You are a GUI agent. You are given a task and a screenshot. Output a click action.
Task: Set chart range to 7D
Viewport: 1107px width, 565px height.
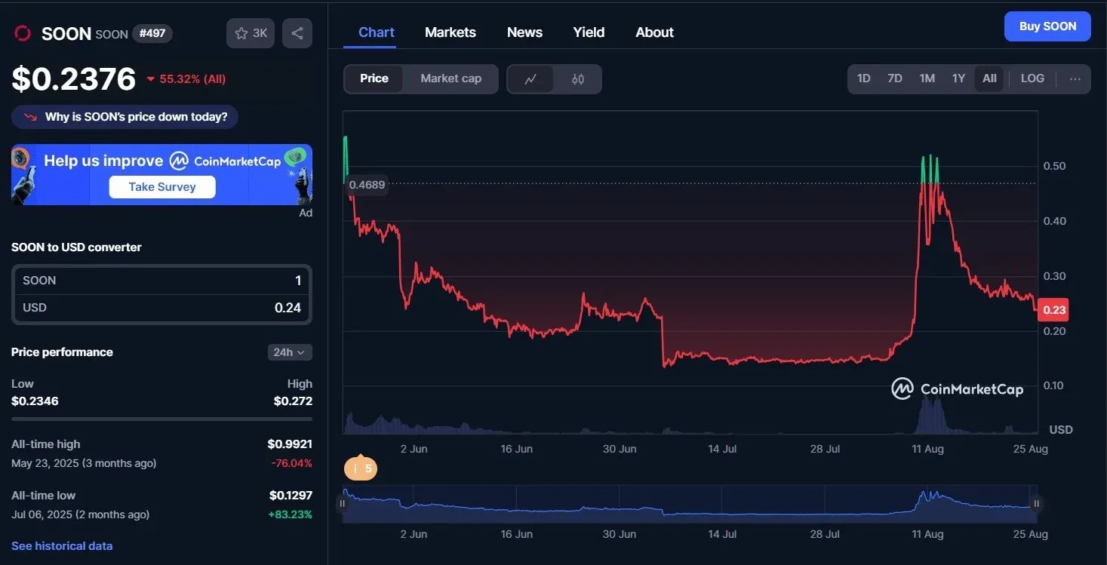tap(895, 78)
